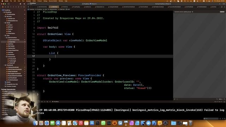The width and height of the screenshot is (226, 127).
Task: Open Reminders from the Dock
Action: pos(64,123)
